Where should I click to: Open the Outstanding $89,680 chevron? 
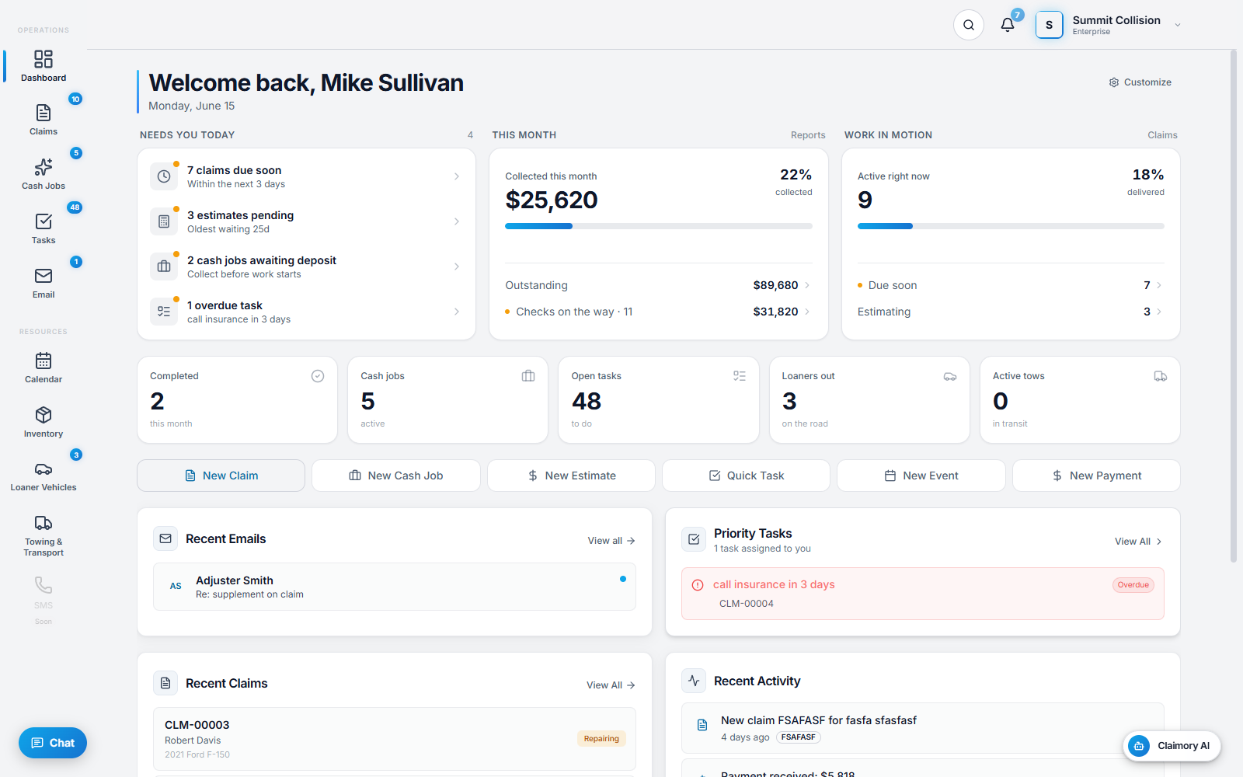[807, 285]
